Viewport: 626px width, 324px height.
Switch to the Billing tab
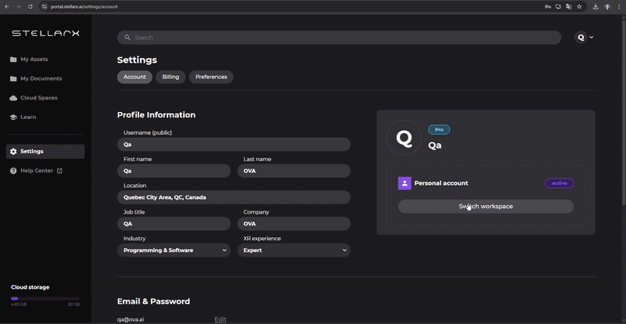[171, 77]
